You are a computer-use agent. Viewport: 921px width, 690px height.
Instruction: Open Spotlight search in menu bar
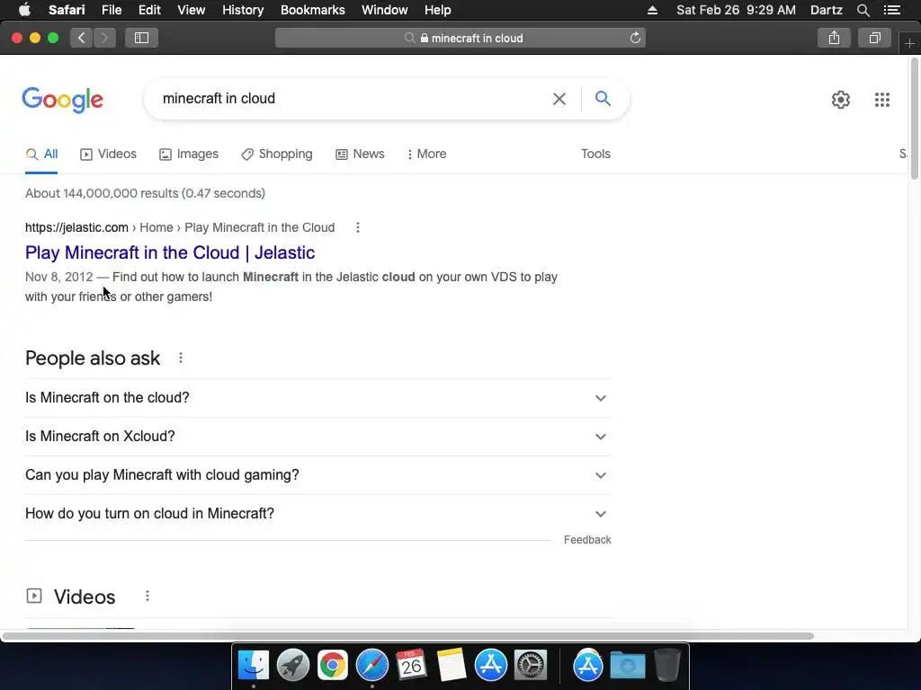863,10
